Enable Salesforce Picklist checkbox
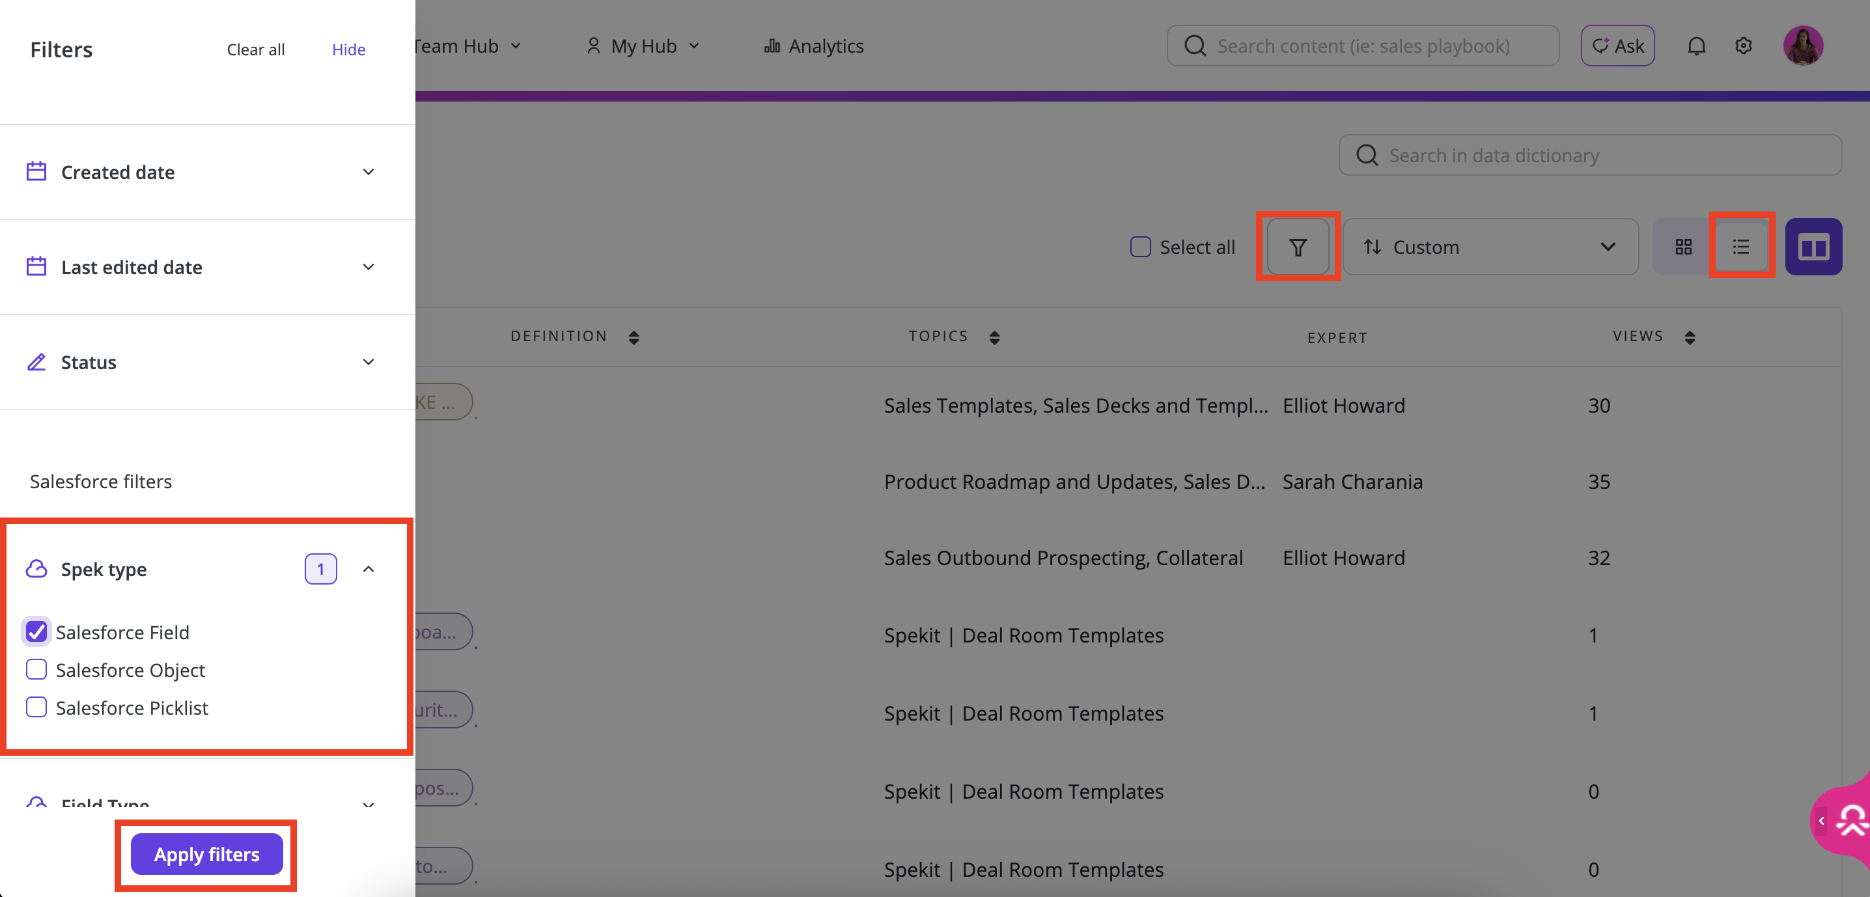1870x897 pixels. coord(36,707)
